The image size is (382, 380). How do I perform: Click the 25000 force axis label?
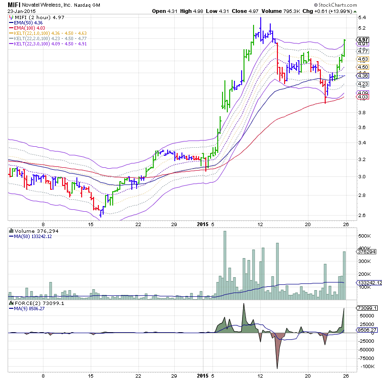(367, 324)
